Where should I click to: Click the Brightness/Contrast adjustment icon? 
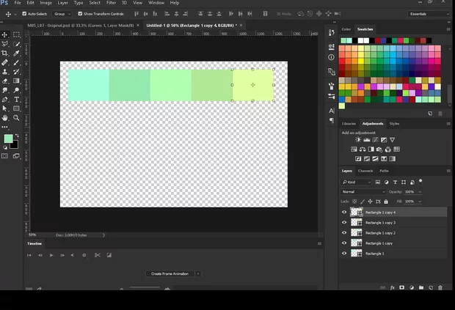358,140
